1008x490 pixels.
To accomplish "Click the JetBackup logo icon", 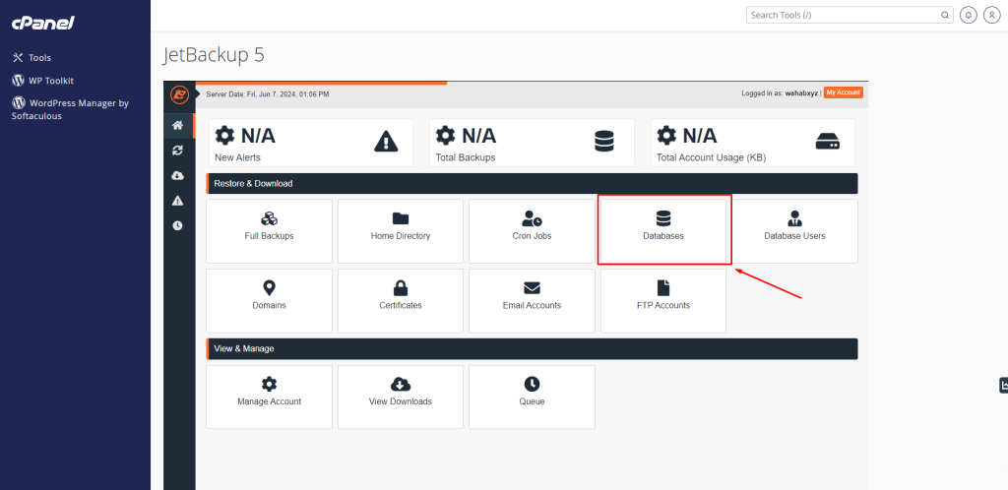I will coord(179,94).
